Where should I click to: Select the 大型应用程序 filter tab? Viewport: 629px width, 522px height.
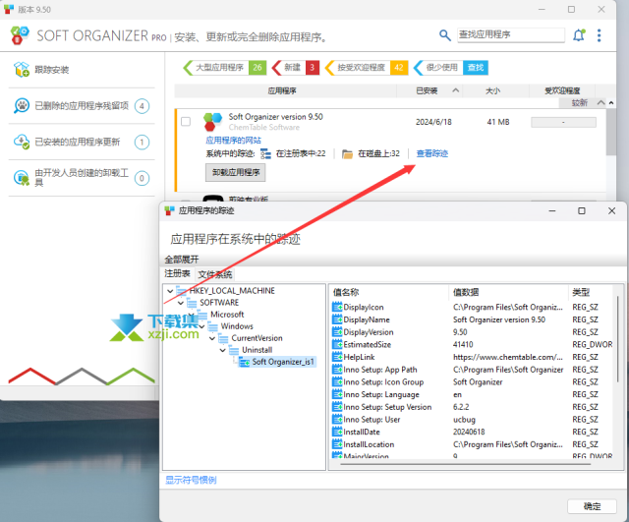(225, 68)
